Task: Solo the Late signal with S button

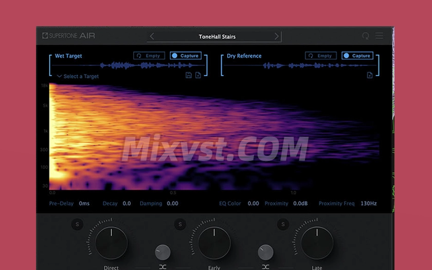Action: (x=283, y=224)
